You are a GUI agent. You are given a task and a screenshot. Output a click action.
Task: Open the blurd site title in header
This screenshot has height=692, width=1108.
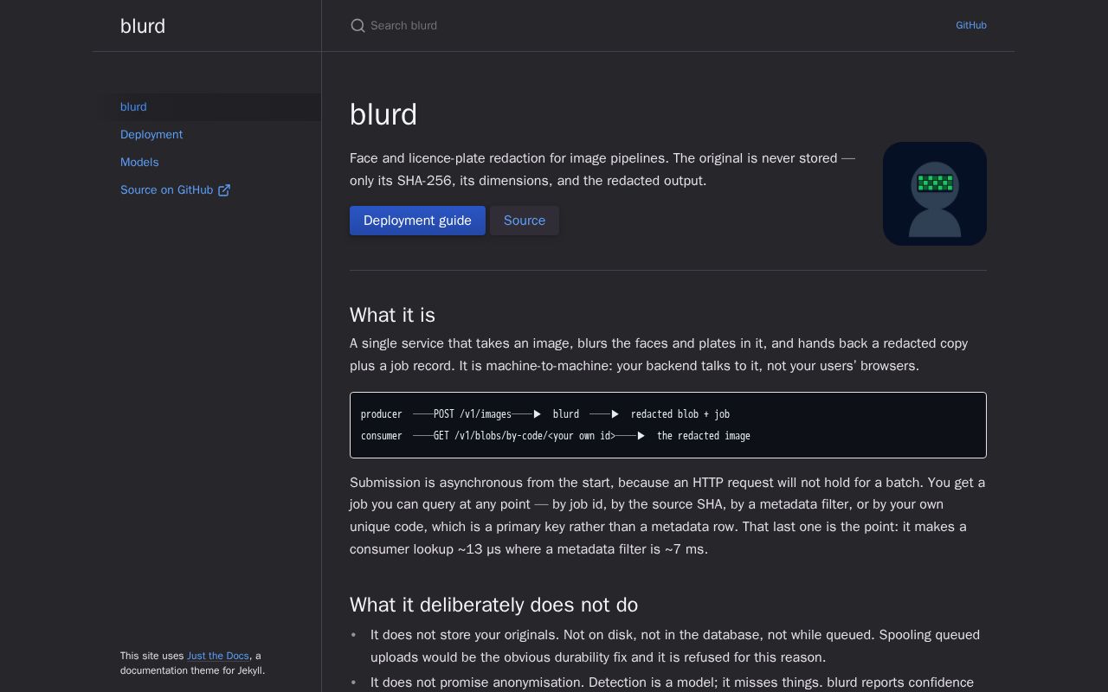pyautogui.click(x=143, y=26)
